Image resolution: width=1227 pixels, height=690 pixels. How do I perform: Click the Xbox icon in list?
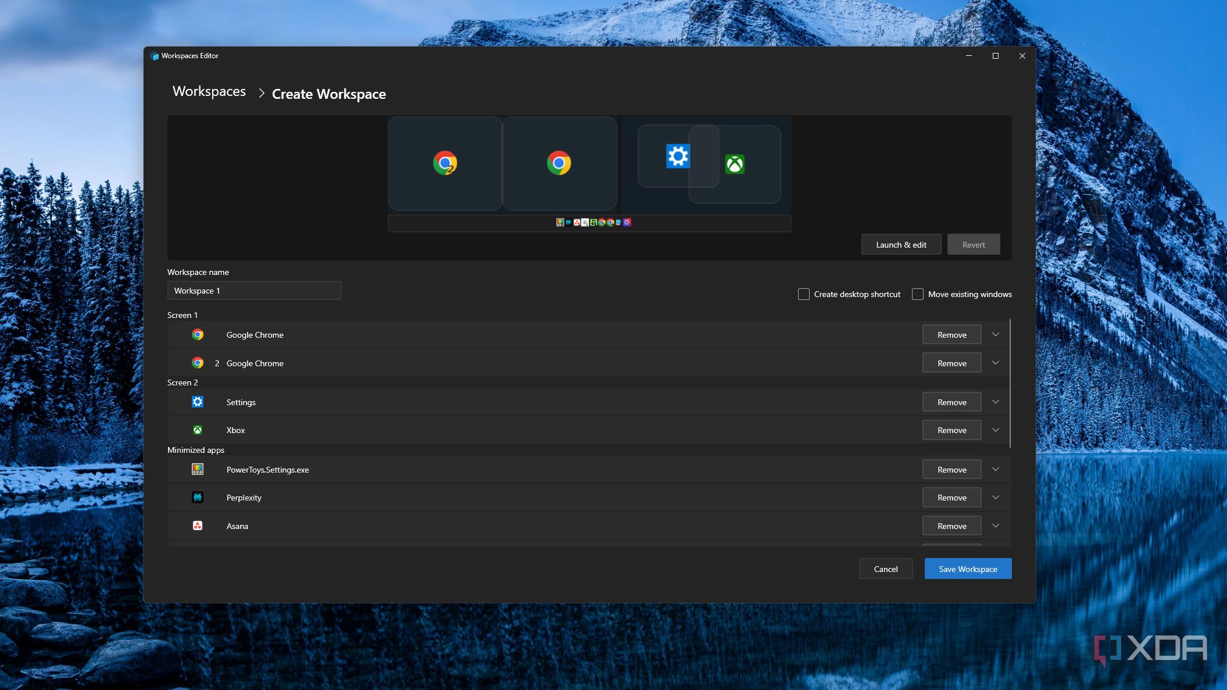198,430
